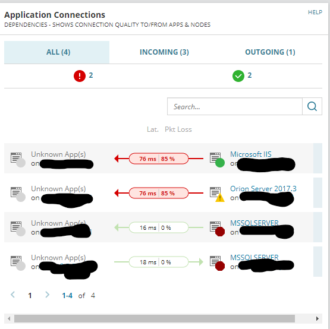Viewport: 330px width, 329px height.
Task: Open MSSQLSERVER link in 18 ms row
Action: point(254,257)
